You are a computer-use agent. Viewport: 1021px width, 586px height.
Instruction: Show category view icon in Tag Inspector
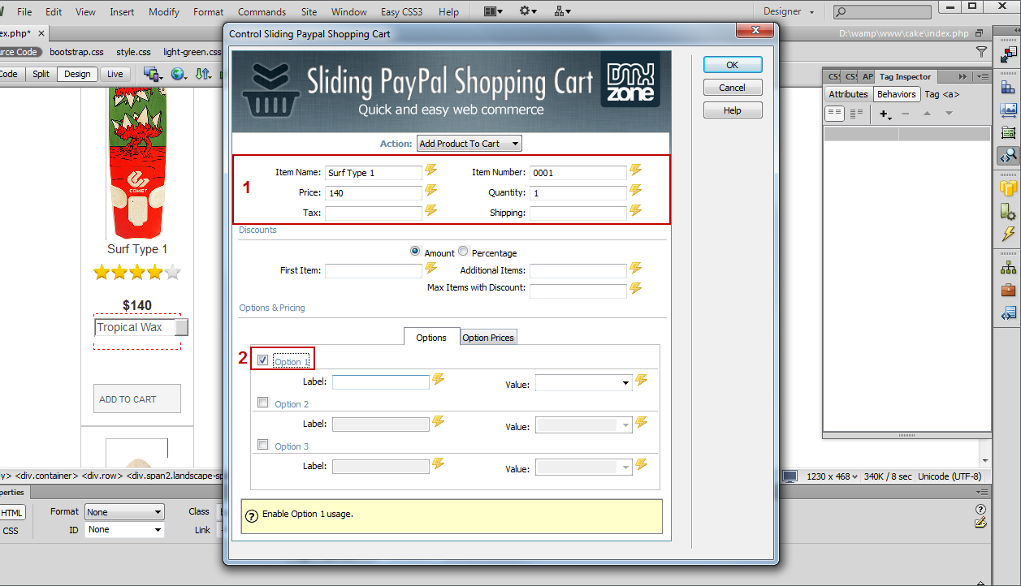tap(835, 114)
